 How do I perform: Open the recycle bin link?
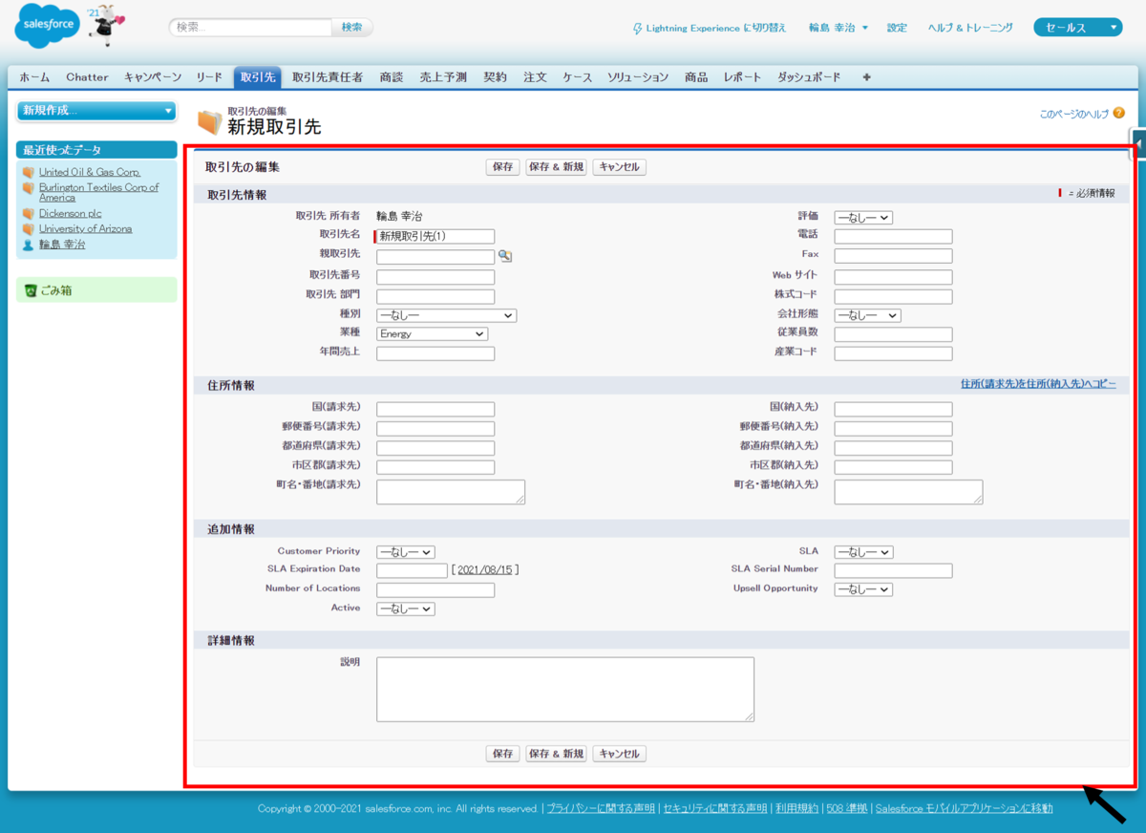[x=54, y=290]
